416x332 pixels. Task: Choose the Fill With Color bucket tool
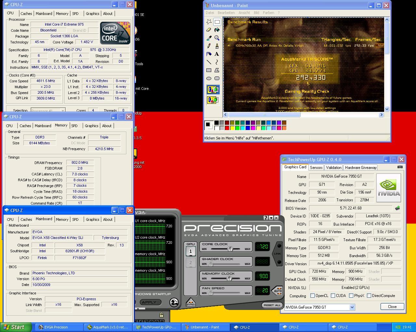(217, 30)
